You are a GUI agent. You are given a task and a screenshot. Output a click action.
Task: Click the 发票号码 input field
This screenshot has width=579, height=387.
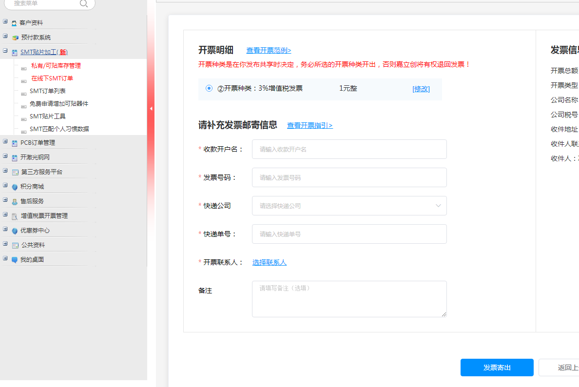click(x=349, y=177)
